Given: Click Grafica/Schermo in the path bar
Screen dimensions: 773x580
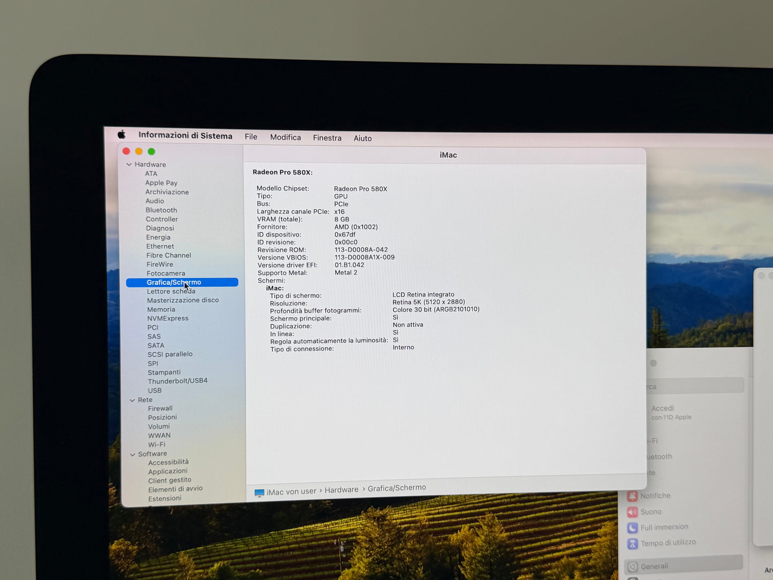Looking at the screenshot, I should tap(397, 488).
